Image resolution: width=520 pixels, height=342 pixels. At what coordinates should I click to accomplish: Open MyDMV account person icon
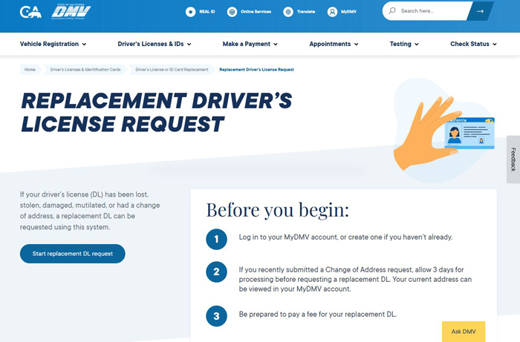click(332, 12)
